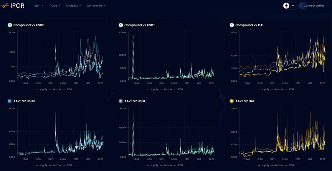The width and height of the screenshot is (332, 171).
Task: Click the AAVE V2 USDC token icon
Action: (10, 101)
